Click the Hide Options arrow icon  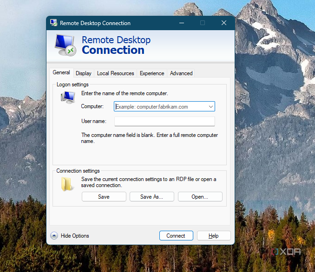pyautogui.click(x=54, y=236)
